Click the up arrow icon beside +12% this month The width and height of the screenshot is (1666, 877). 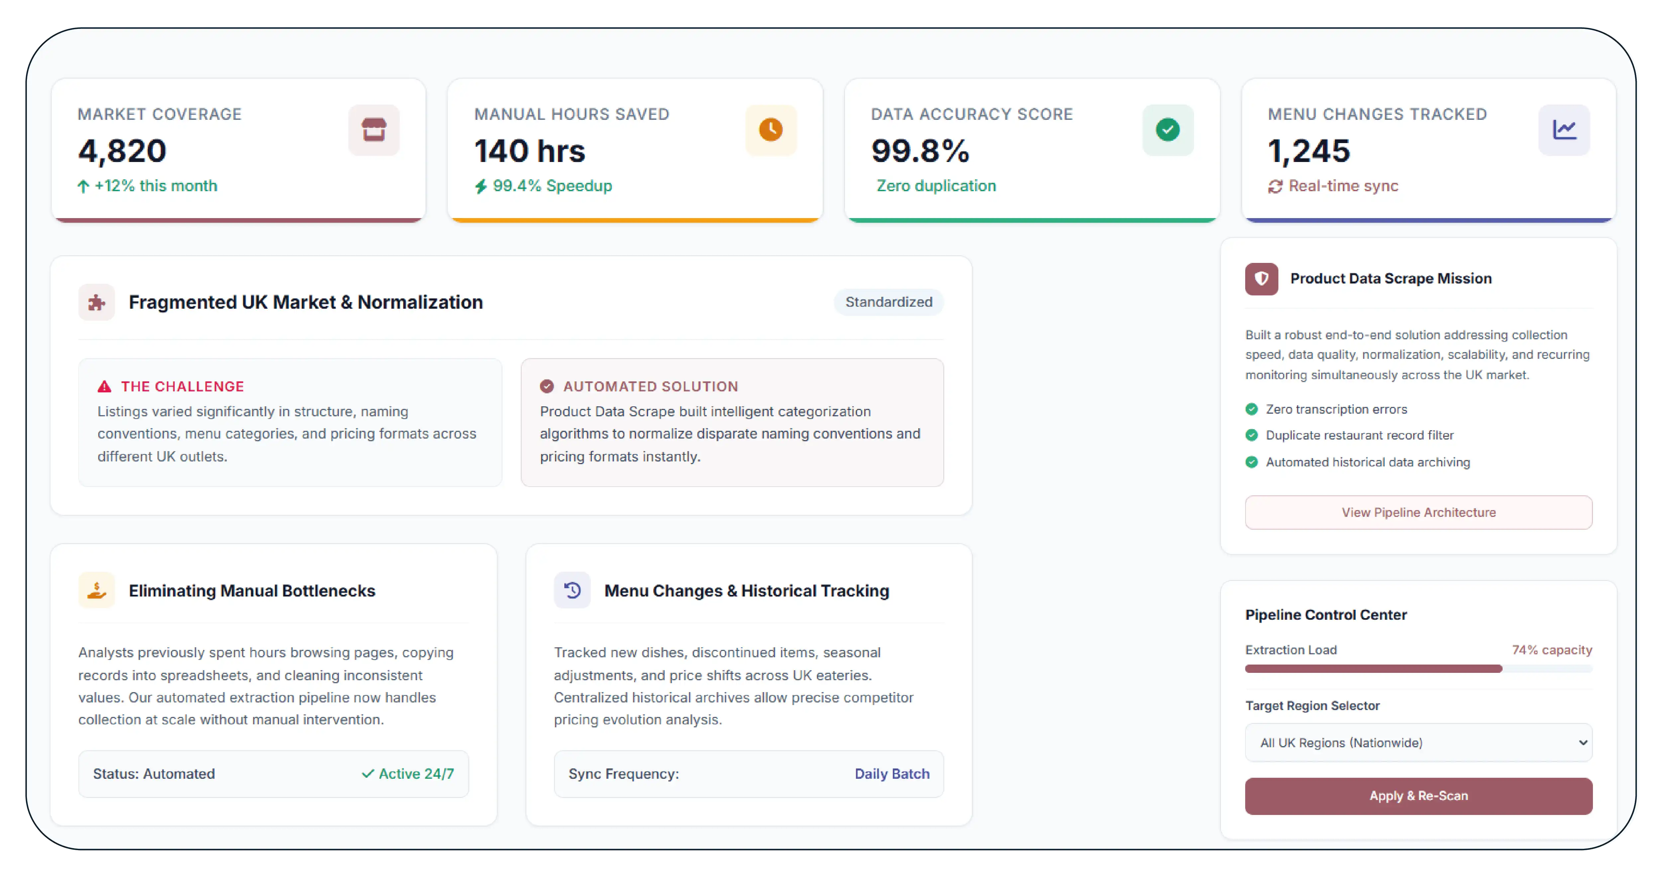pos(83,187)
